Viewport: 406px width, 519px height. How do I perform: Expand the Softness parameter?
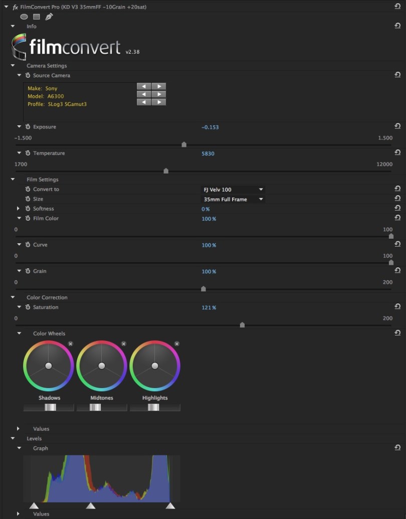point(19,209)
